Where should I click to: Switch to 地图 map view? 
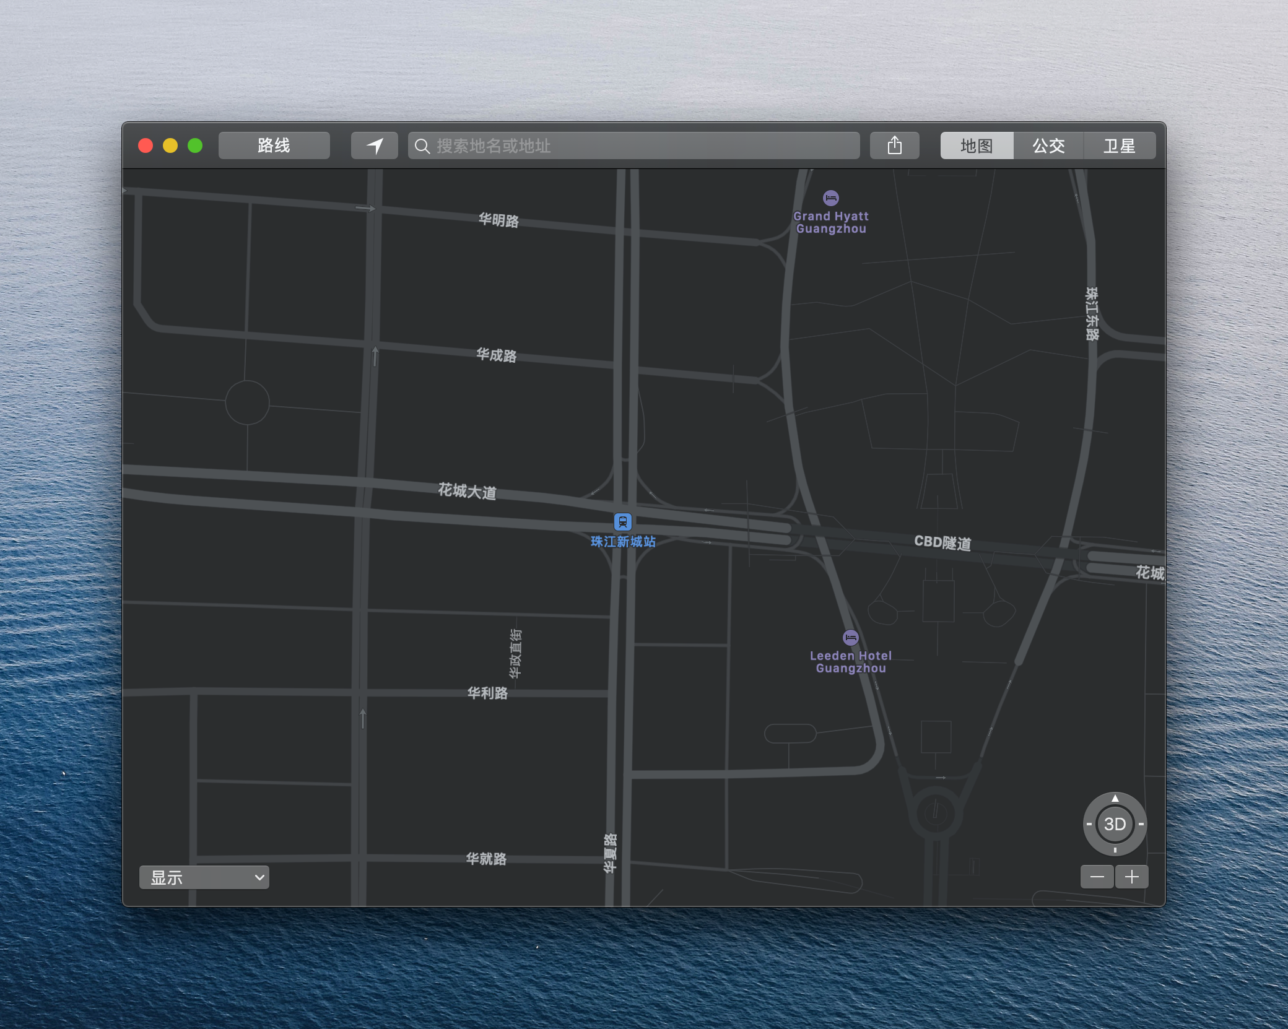point(977,145)
